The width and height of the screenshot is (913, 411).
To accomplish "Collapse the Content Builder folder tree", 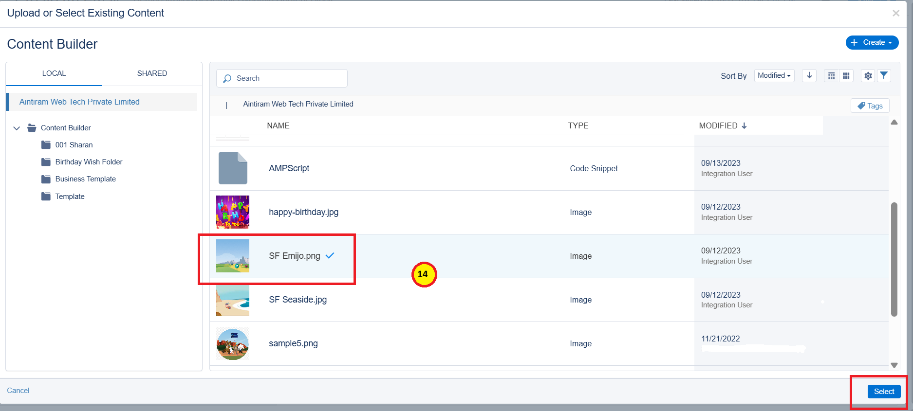I will pyautogui.click(x=17, y=128).
